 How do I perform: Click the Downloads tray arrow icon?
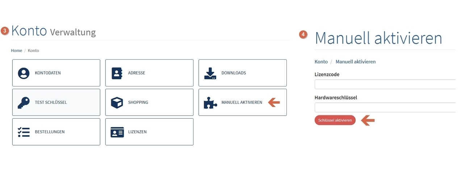point(210,73)
